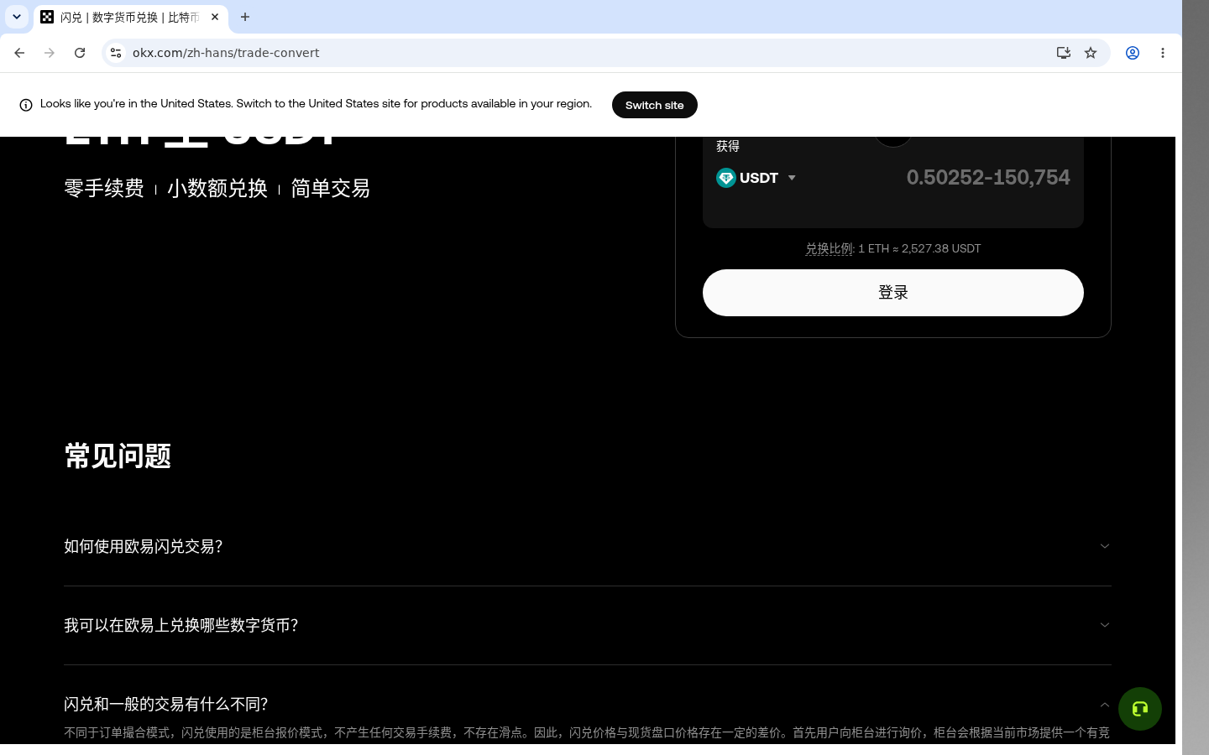Click the 零手续费 text
1209x755 pixels.
pyautogui.click(x=104, y=189)
